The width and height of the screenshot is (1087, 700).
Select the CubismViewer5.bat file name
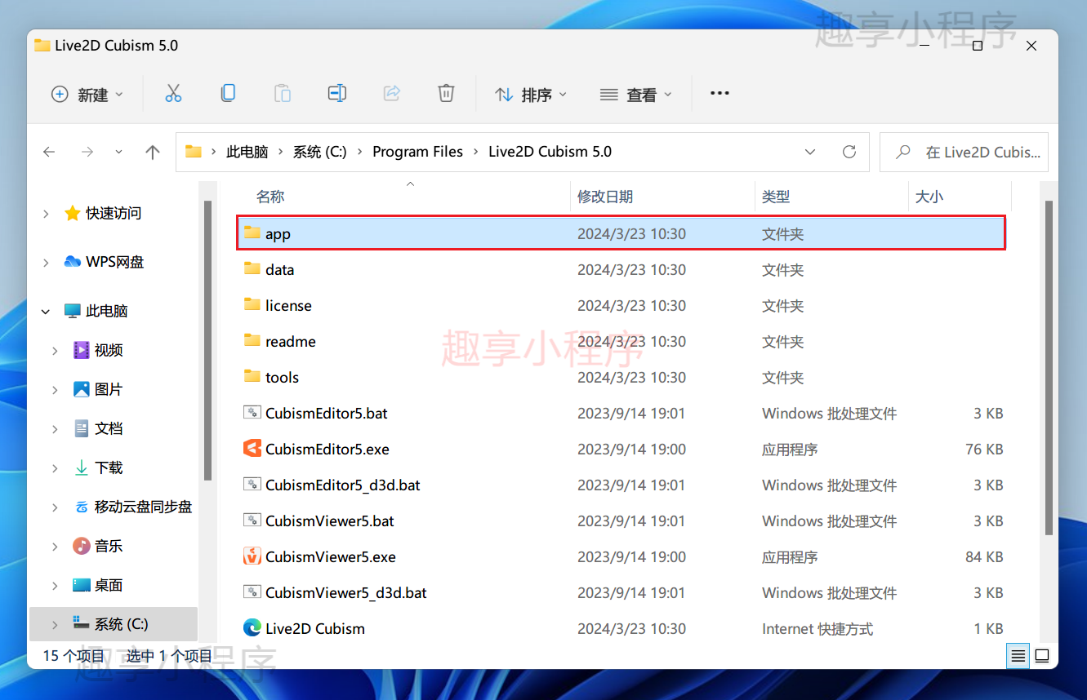click(330, 521)
